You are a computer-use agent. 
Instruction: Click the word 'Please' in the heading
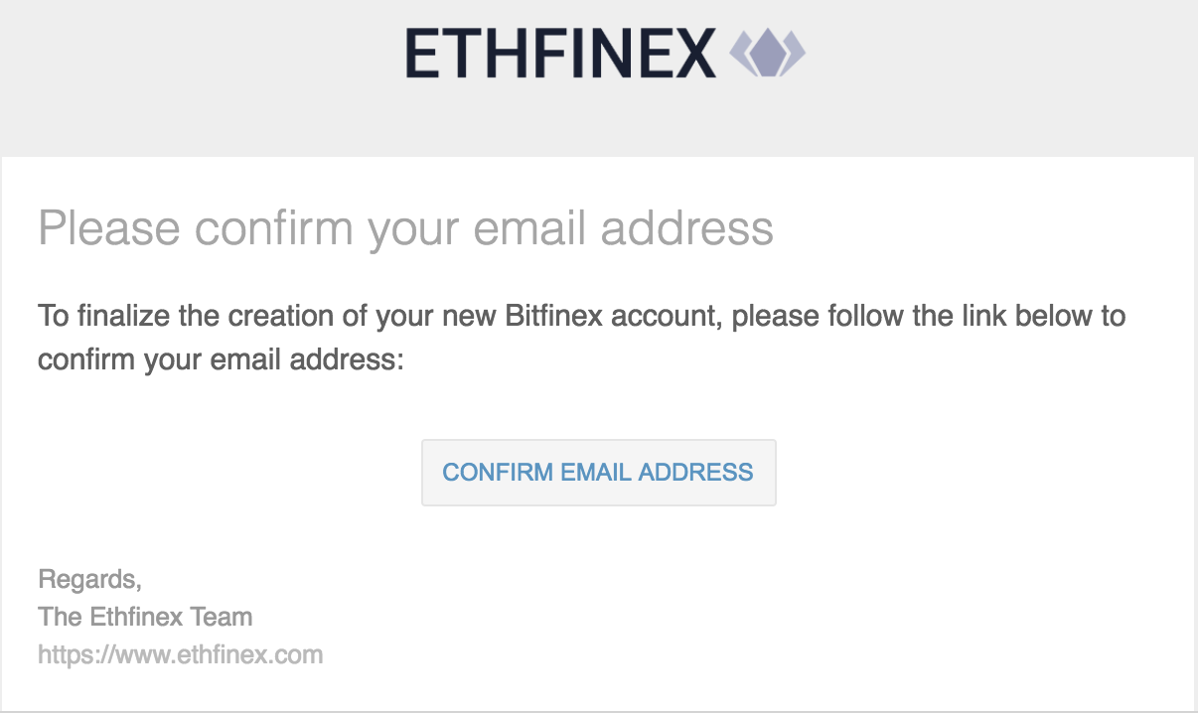tap(109, 229)
